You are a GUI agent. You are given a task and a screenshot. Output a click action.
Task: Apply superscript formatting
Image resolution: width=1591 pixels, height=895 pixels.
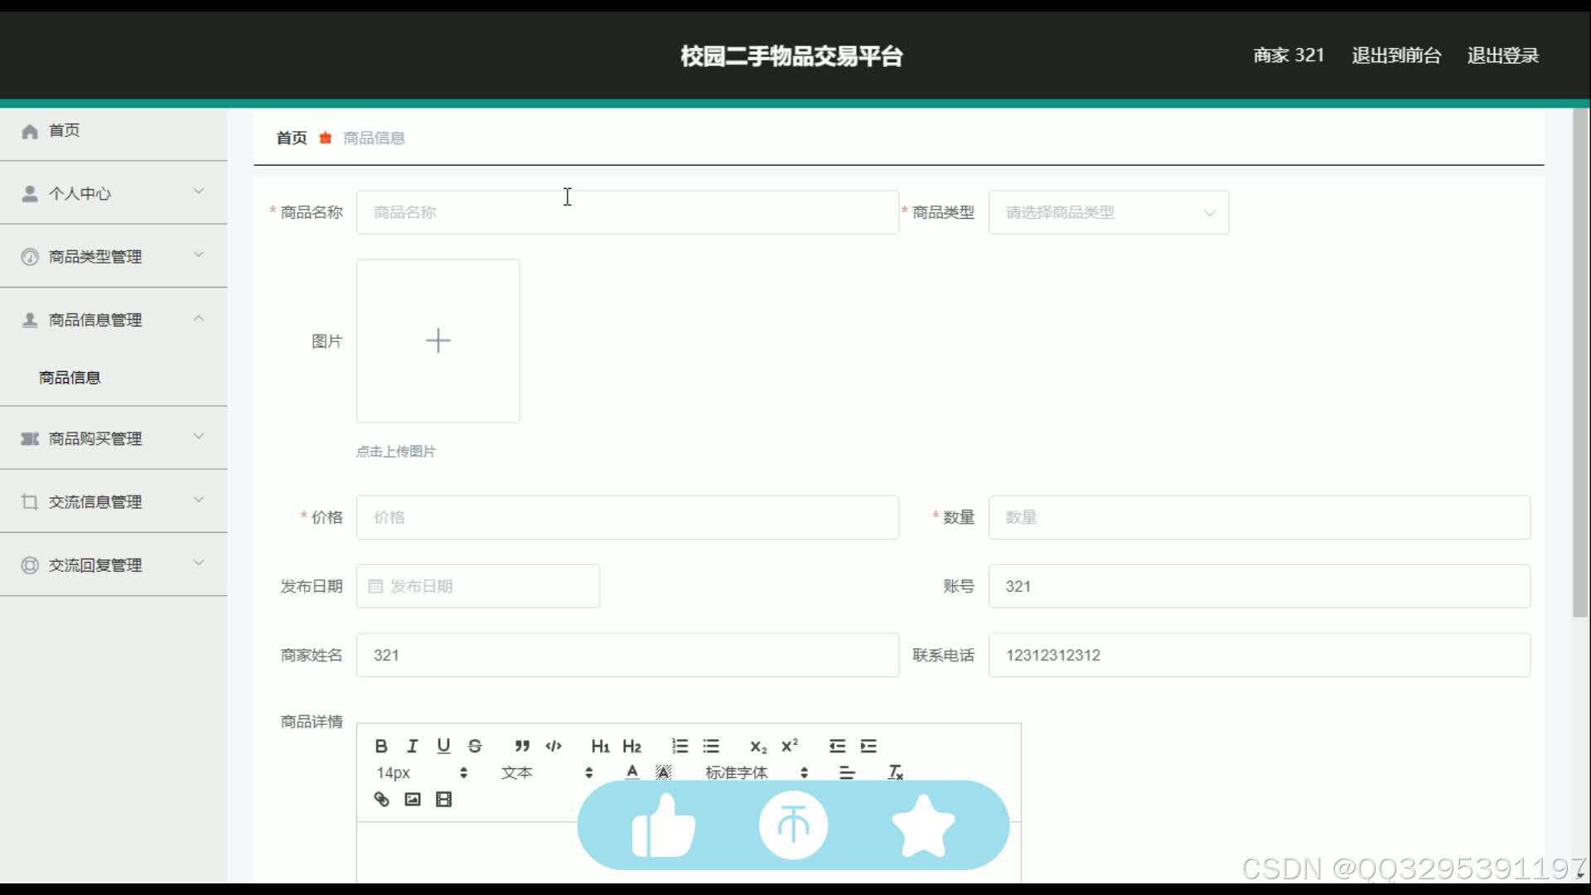click(790, 746)
